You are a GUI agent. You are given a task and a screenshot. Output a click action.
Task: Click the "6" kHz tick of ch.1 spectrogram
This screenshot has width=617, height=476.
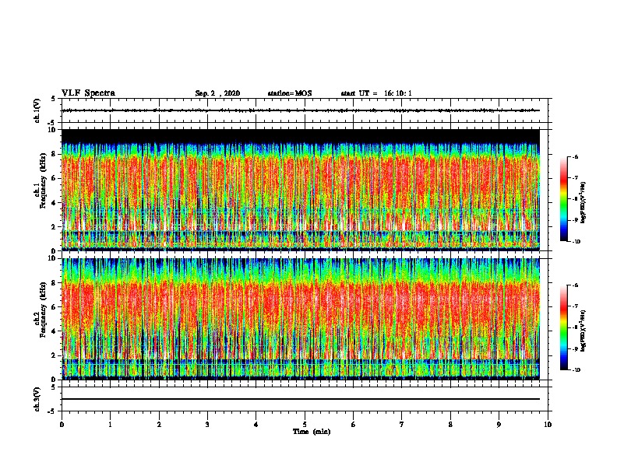[55, 178]
